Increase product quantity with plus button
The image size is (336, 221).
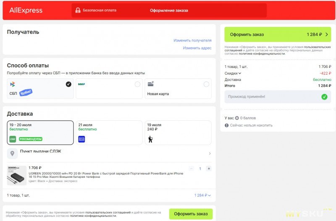point(209,169)
